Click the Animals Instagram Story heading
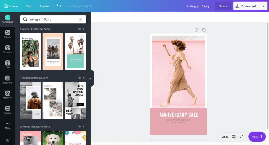The height and width of the screenshot is (145, 269). coord(35,127)
